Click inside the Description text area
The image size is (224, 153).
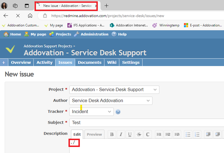pos(147,146)
